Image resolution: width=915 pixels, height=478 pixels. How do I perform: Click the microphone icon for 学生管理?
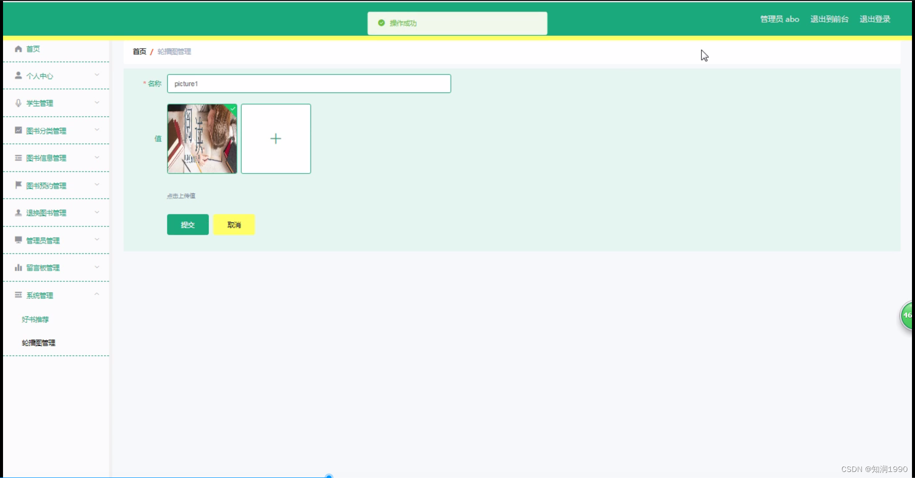[x=19, y=103]
